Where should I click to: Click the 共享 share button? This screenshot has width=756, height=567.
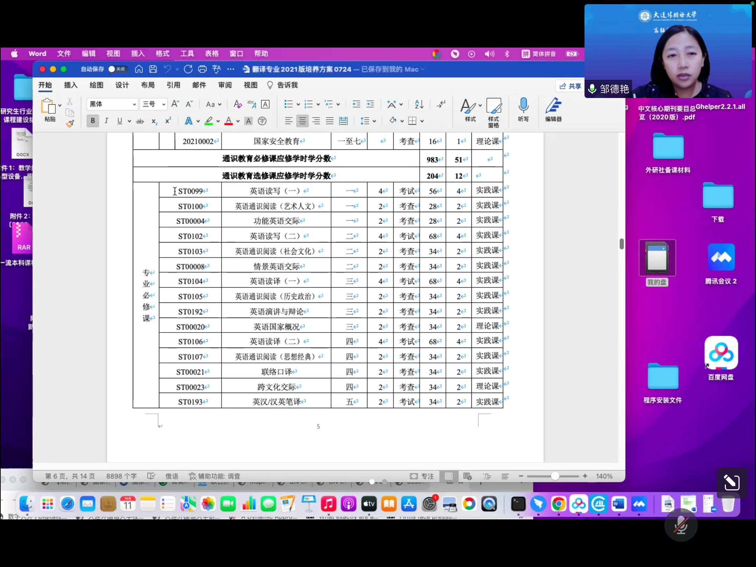tap(570, 86)
